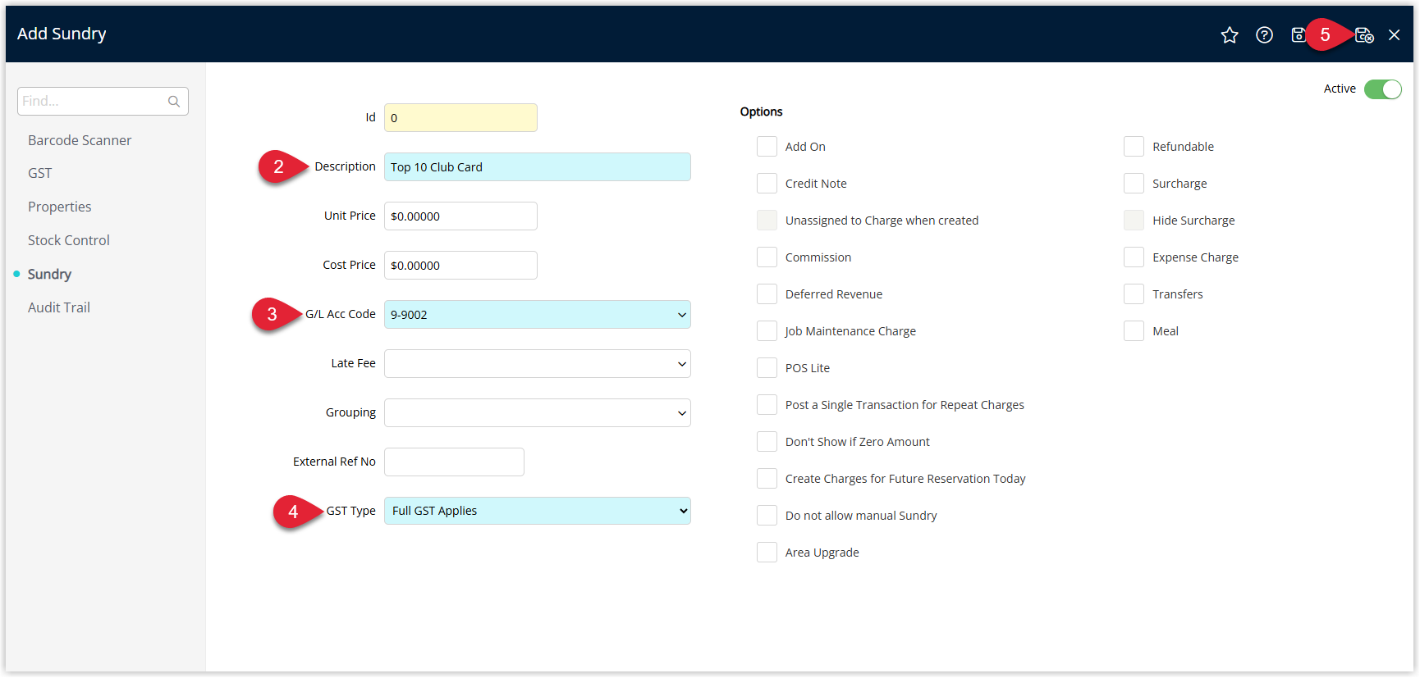Close the Add Sundry window
Image resolution: width=1420 pixels, height=678 pixels.
tap(1394, 34)
